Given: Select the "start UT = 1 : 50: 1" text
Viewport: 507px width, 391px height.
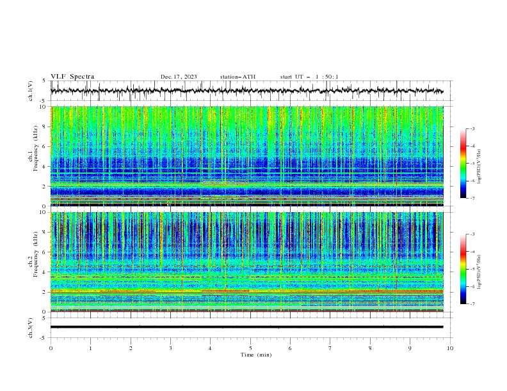Looking at the screenshot, I should click(x=309, y=77).
